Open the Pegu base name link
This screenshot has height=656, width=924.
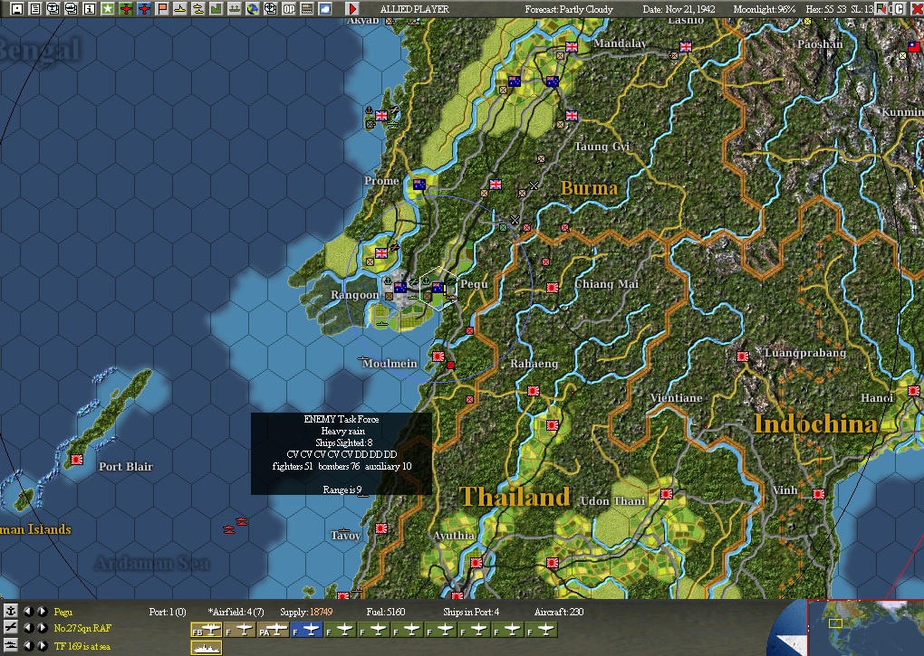click(x=63, y=612)
